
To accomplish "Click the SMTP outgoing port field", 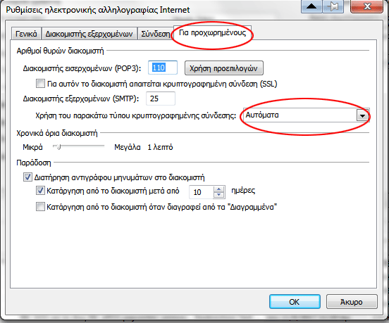I will pos(161,99).
